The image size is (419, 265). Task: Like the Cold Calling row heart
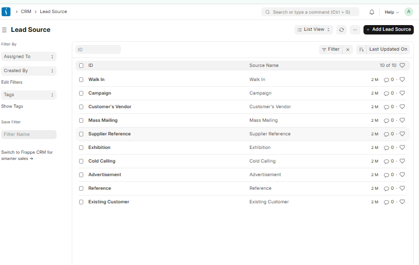[x=402, y=161]
